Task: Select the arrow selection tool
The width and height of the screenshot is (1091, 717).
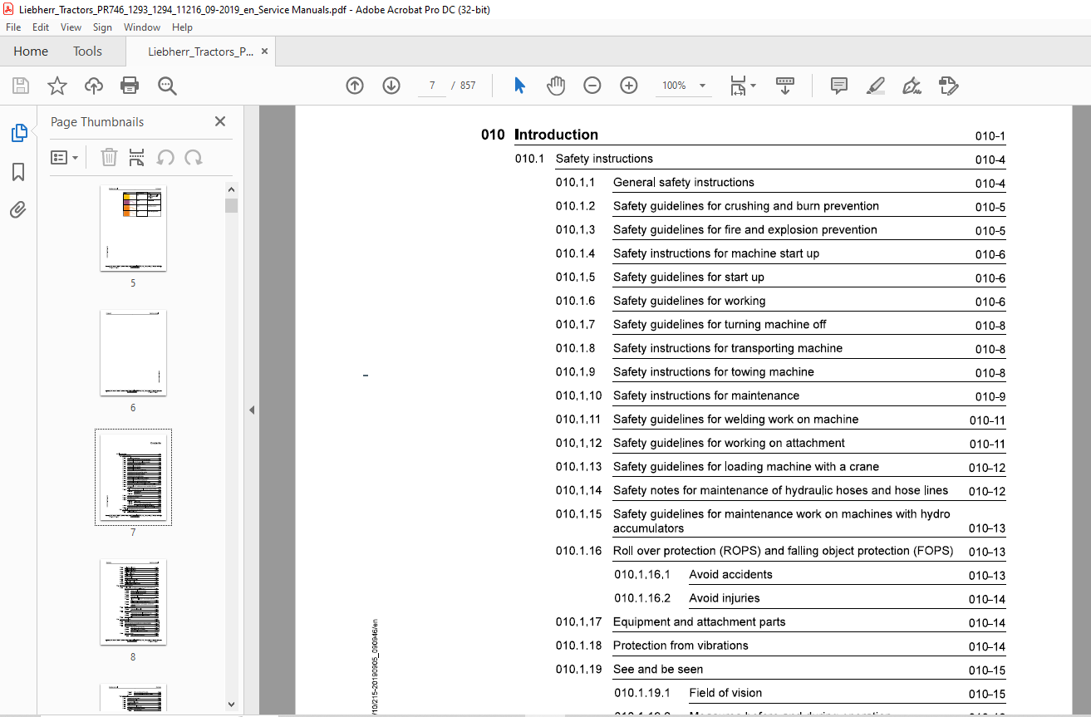Action: [x=520, y=86]
